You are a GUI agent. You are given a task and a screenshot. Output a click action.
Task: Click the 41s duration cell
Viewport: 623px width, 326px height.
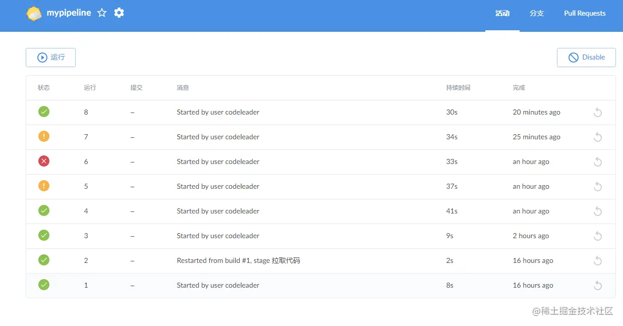[452, 211]
